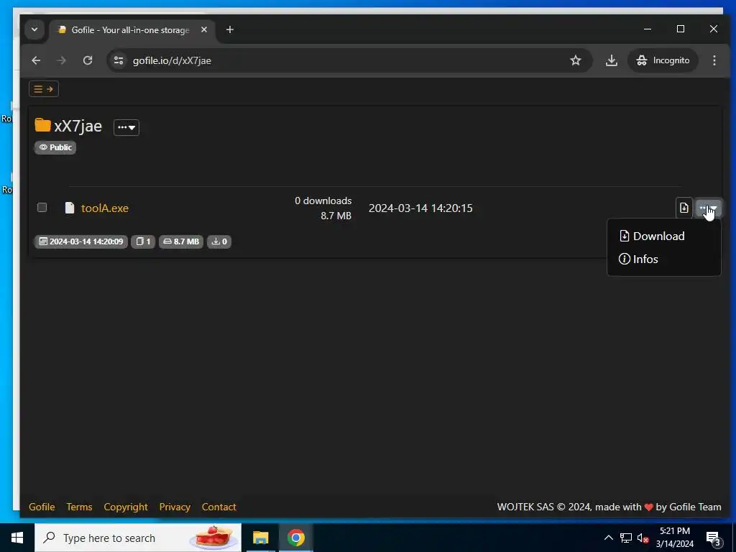Image resolution: width=736 pixels, height=552 pixels.
Task: Open the toolA.exe file link
Action: tap(105, 208)
